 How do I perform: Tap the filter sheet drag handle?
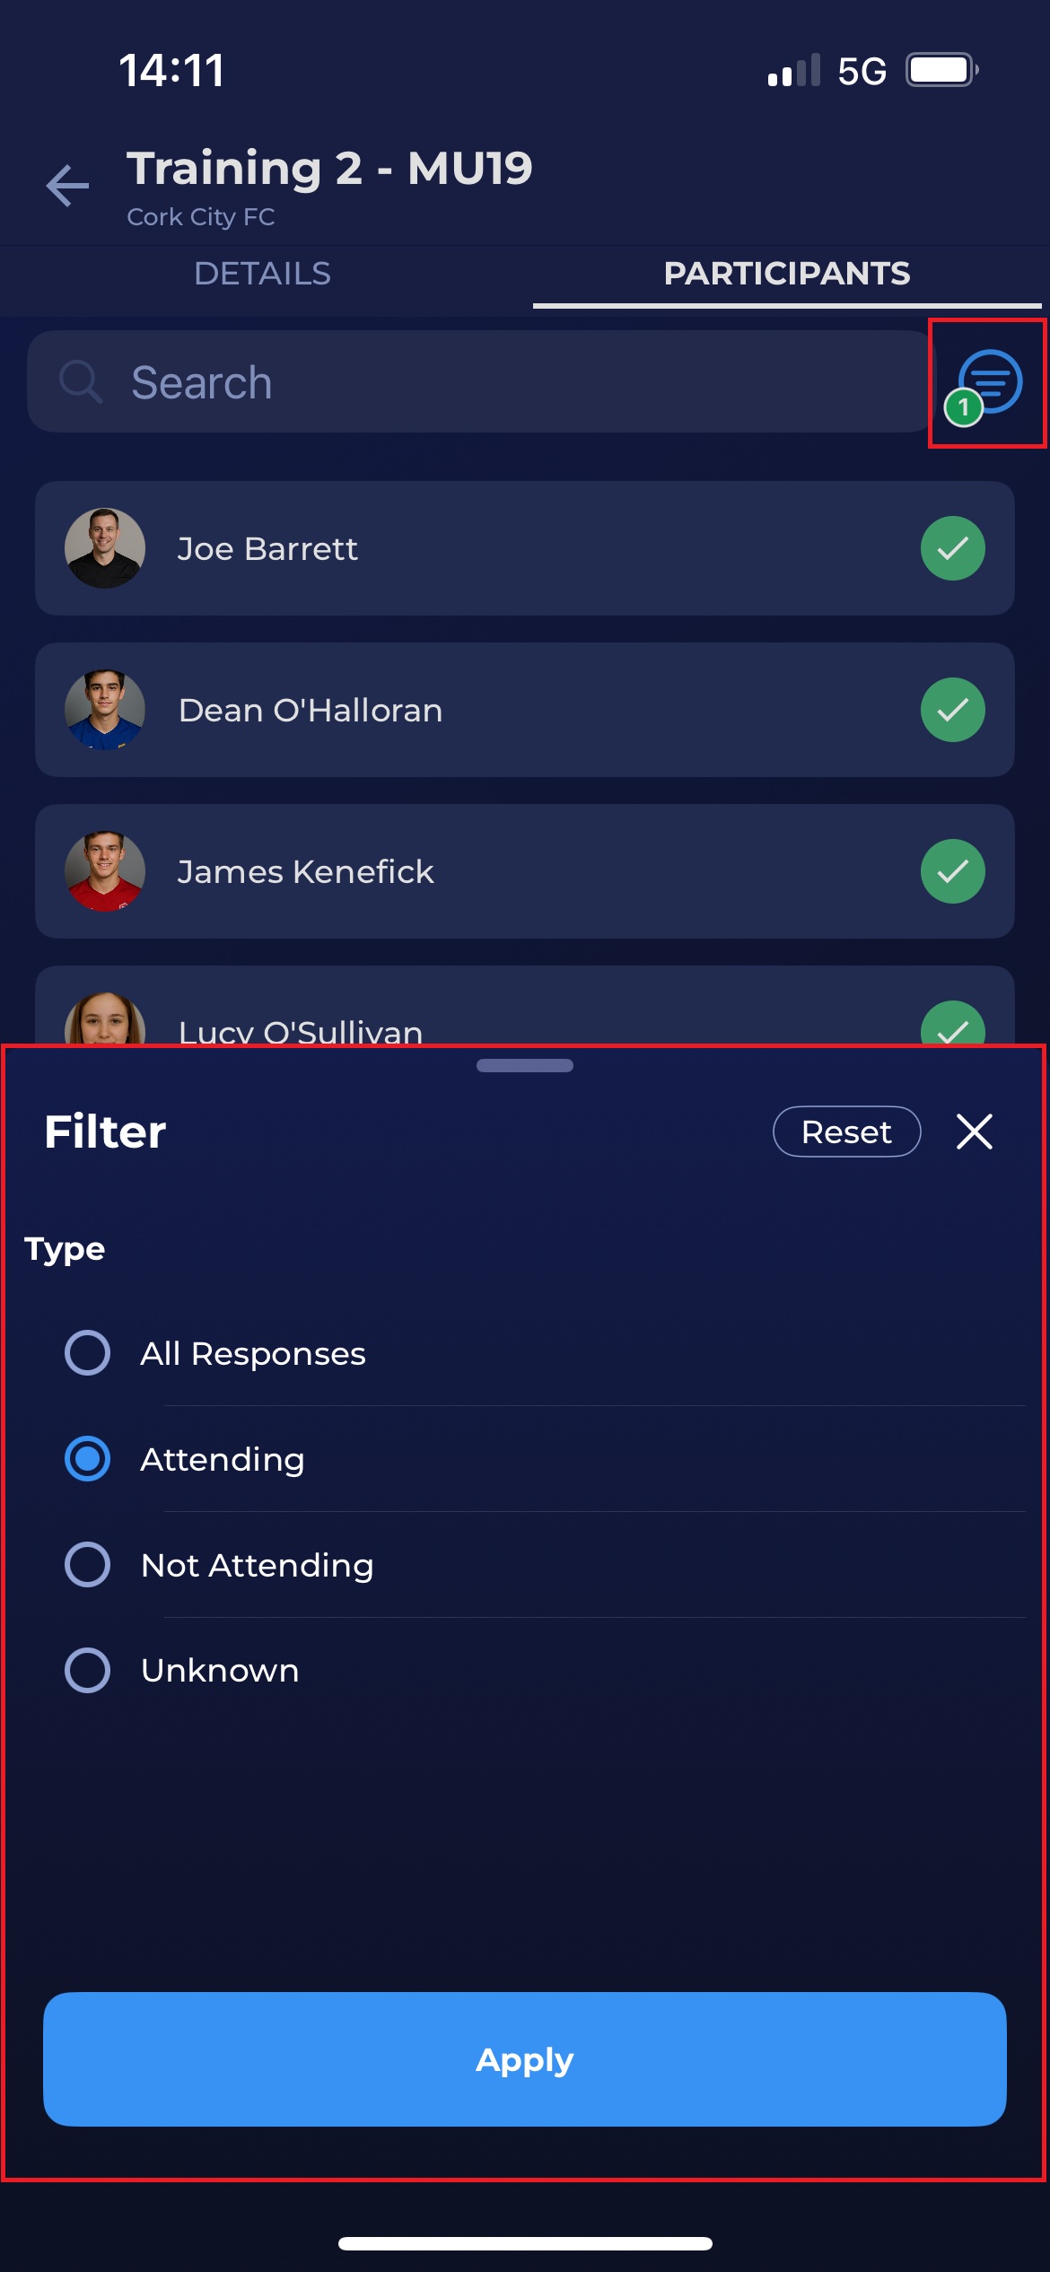[x=525, y=1066]
